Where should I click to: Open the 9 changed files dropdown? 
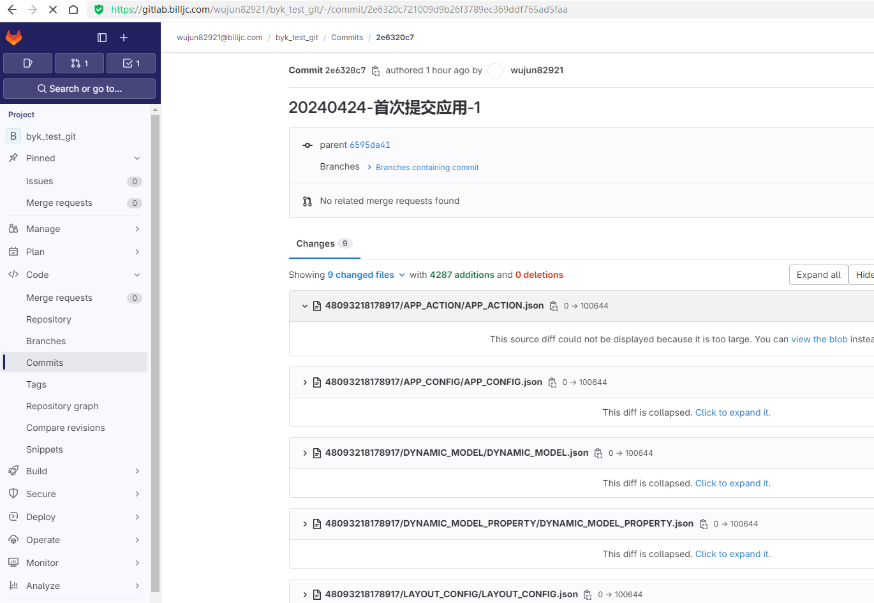366,275
